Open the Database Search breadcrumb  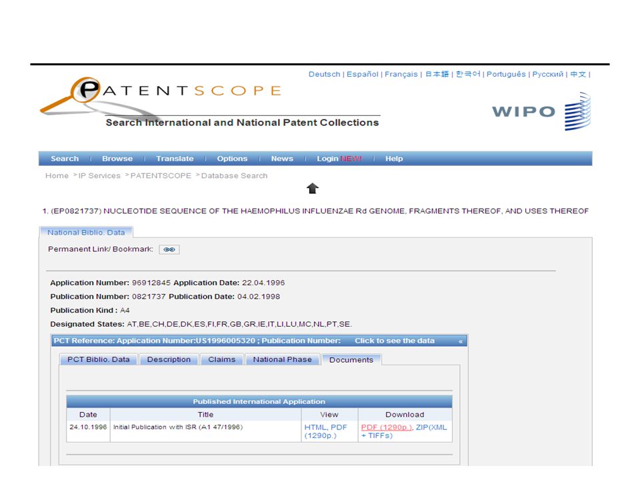(234, 175)
